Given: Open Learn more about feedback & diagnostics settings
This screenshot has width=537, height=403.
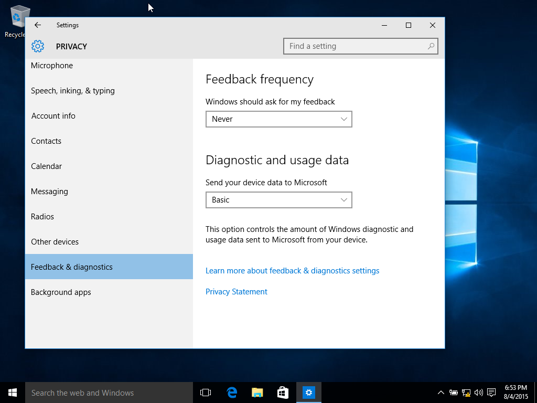Looking at the screenshot, I should point(292,271).
